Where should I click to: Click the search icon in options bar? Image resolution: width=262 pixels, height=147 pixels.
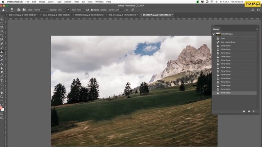(253, 10)
